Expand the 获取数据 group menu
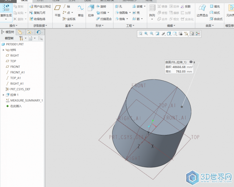Image resolution: width=234 pixels, height=187 pixels. coord(40,26)
